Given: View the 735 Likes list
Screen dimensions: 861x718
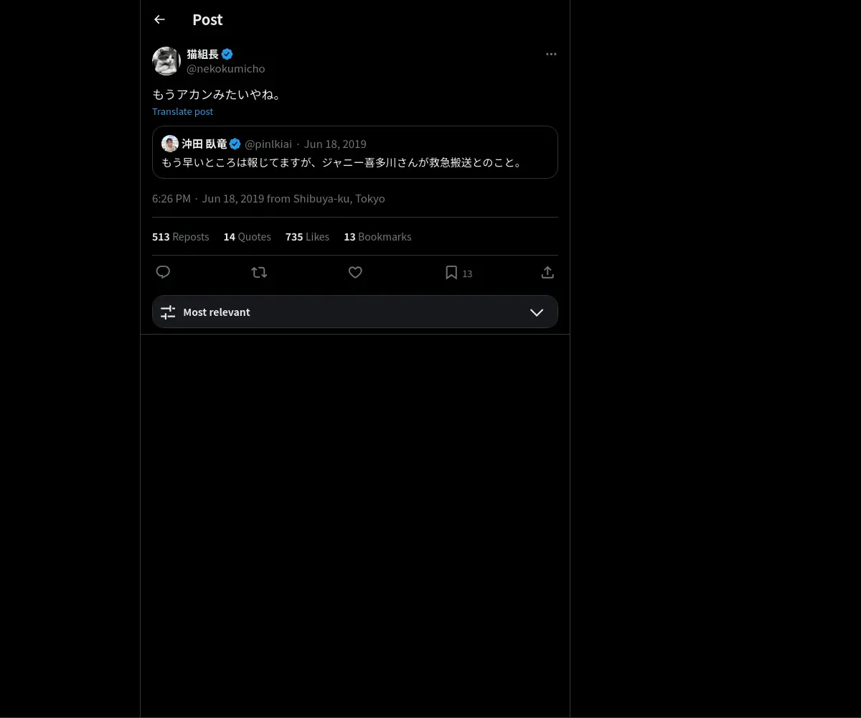Looking at the screenshot, I should tap(307, 236).
